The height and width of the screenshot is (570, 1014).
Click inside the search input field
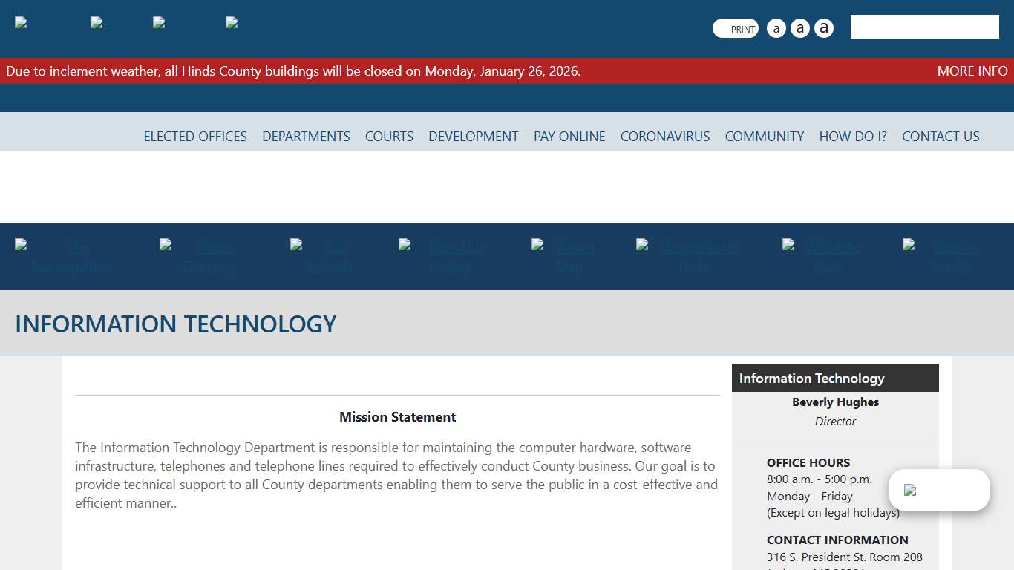click(924, 26)
